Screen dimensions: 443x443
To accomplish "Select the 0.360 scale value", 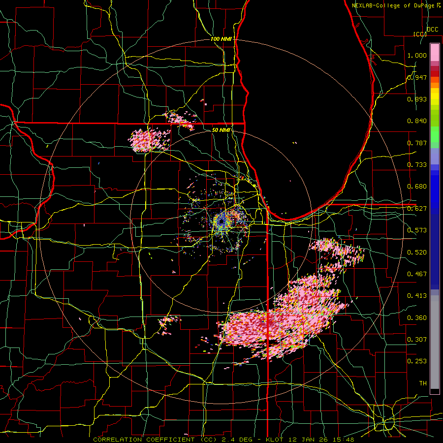I will point(417,318).
